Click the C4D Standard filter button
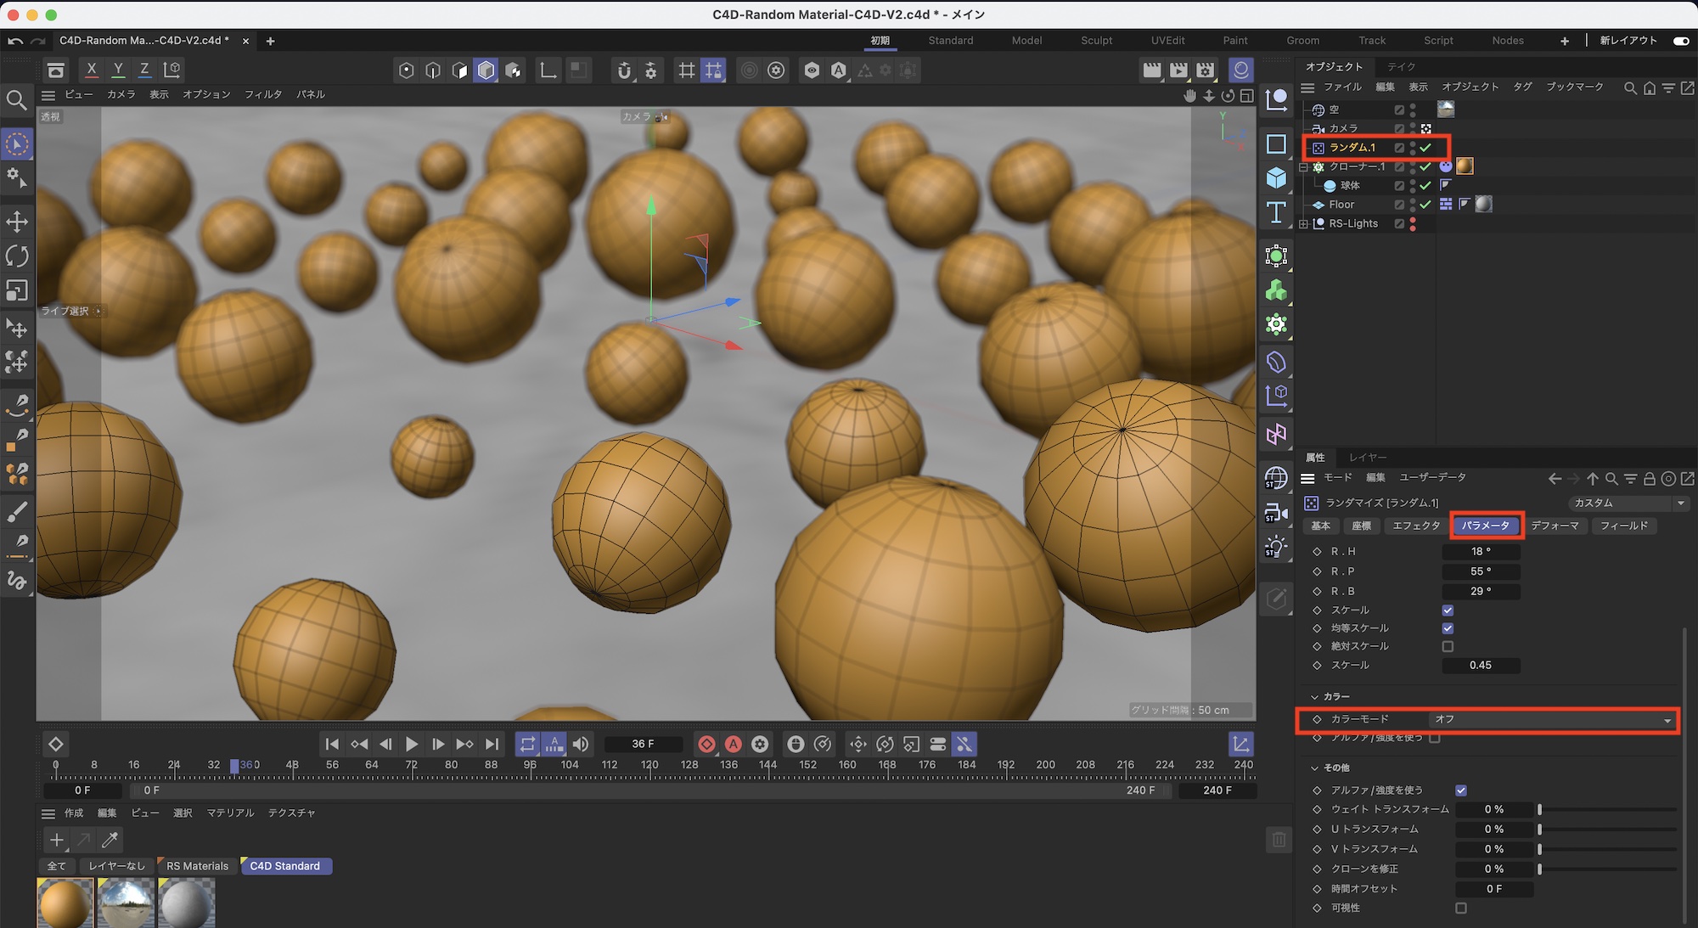The width and height of the screenshot is (1698, 928). pyautogui.click(x=284, y=866)
